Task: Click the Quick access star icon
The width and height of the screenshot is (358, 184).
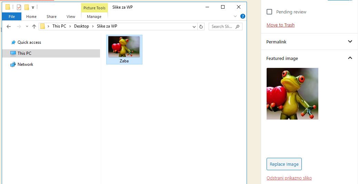Action: pyautogui.click(x=13, y=42)
